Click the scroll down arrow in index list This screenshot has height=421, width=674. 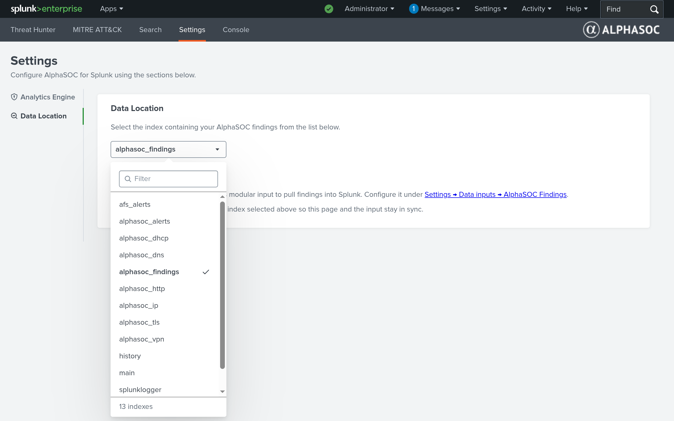pyautogui.click(x=222, y=392)
